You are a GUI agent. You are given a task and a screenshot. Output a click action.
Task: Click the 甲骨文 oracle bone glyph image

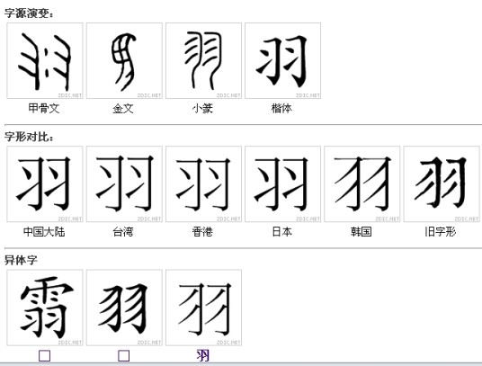pos(45,61)
